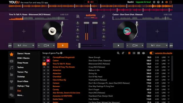The width and height of the screenshot is (183, 103).
Task: Open the settings gear in top bar
Action: pyautogui.click(x=154, y=2)
